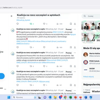Click Promuj on the 2/2 pandemic tweet
Screen dimensions: 100x100
coord(69,72)
